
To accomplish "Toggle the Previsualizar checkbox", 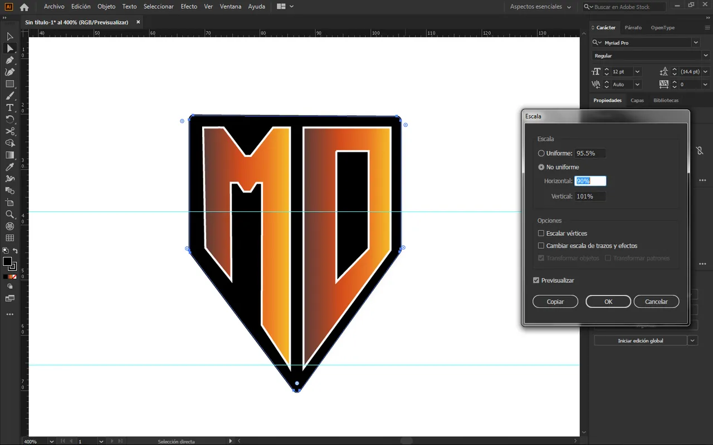I will click(x=536, y=280).
